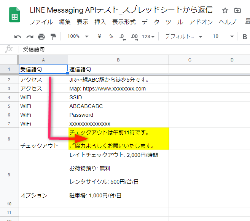250x221 pixels.
Task: Print the spreadsheet
Action: click(x=41, y=37)
